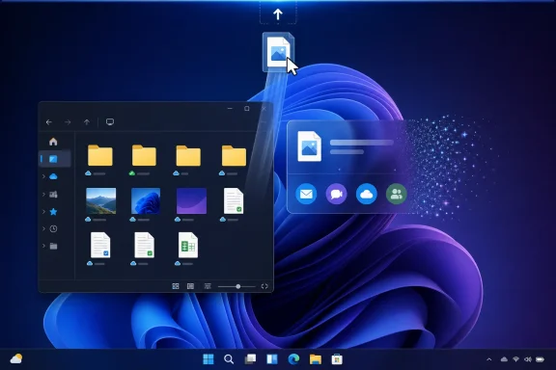Open taskbar Search magnifier

coord(229,359)
